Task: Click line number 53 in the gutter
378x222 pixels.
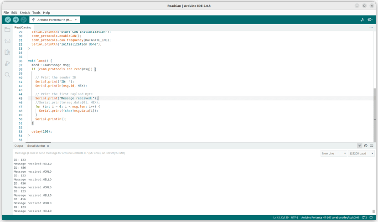Action: 21,132
